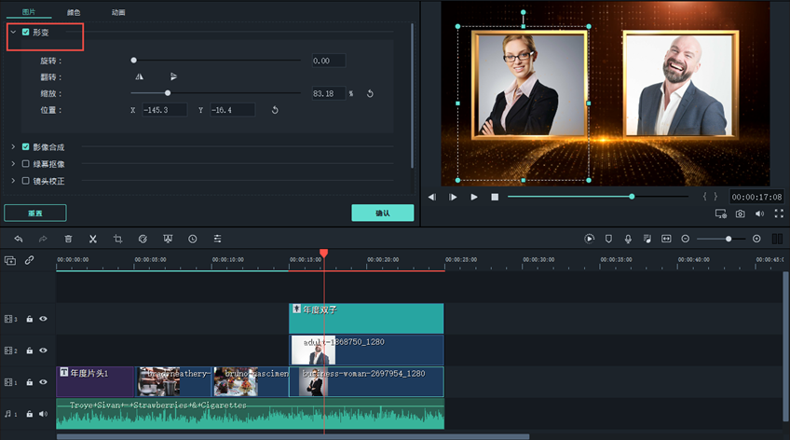790x440 pixels.
Task: Click the 旋转 (Rotation) slider track
Action: 216,61
